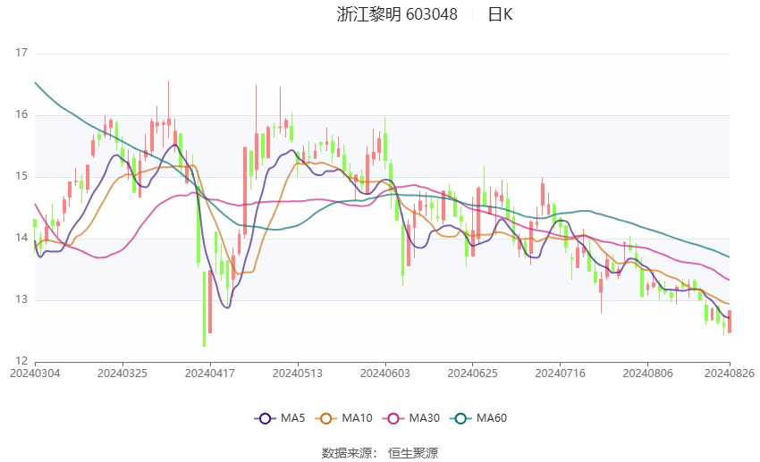
Task: Click y-axis value 17
Action: [x=21, y=53]
